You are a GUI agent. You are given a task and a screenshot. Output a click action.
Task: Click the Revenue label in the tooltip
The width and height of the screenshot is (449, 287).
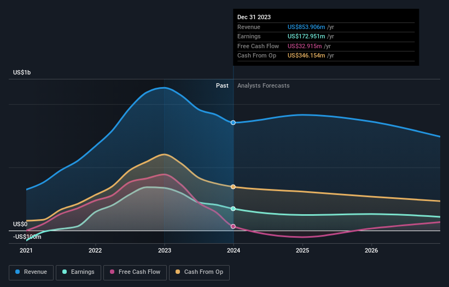click(x=249, y=27)
